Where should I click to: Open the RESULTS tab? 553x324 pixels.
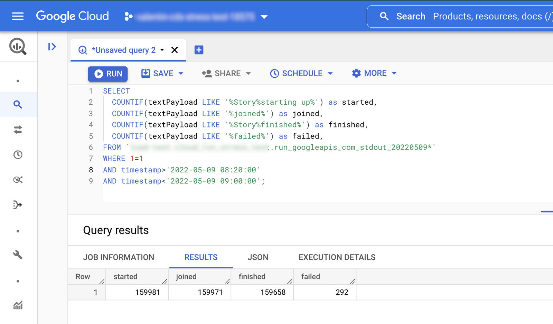(x=201, y=257)
